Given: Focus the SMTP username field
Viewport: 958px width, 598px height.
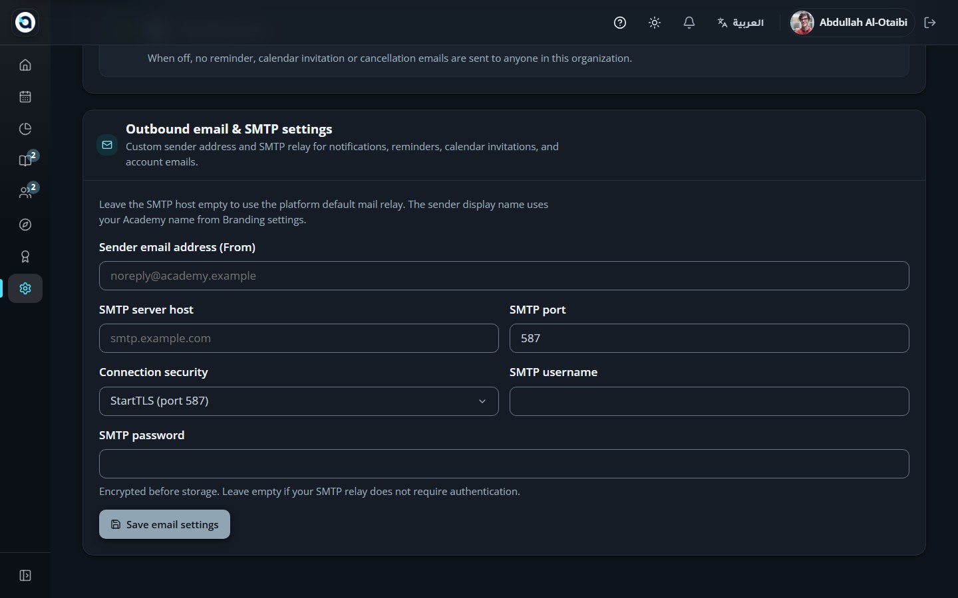Looking at the screenshot, I should (709, 401).
